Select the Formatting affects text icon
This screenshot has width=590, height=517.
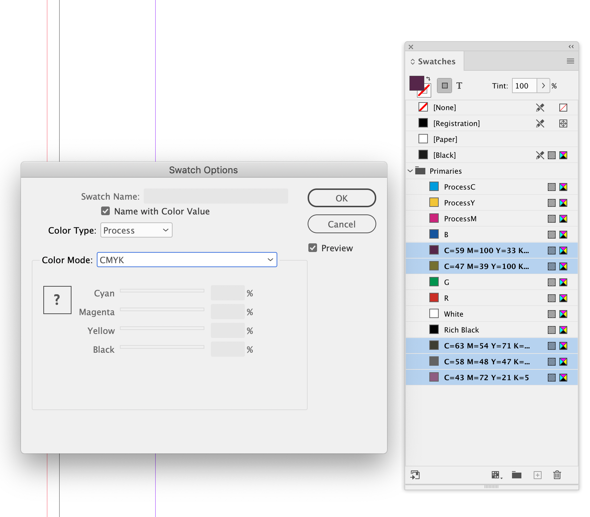459,86
